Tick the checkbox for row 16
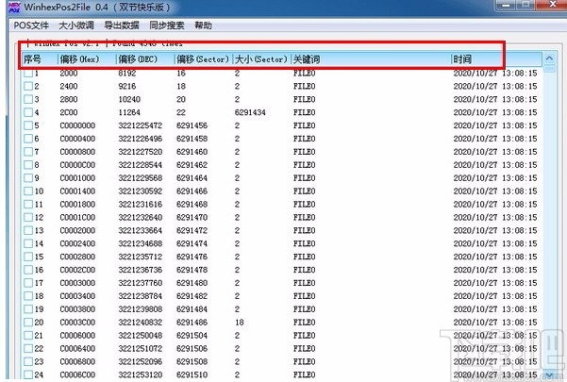 [x=28, y=270]
